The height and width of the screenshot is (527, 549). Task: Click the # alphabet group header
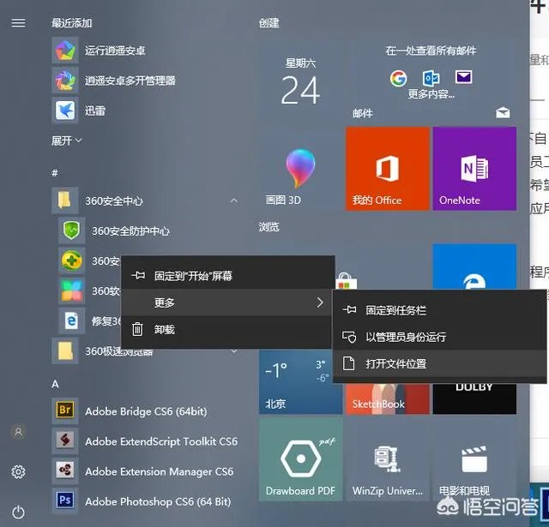tap(55, 173)
